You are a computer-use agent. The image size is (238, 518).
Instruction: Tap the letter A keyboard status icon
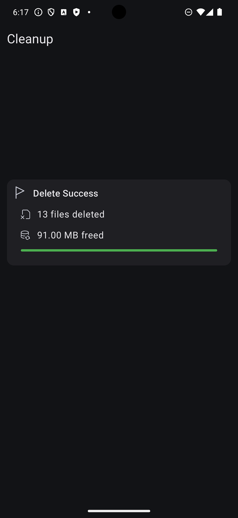pos(64,12)
